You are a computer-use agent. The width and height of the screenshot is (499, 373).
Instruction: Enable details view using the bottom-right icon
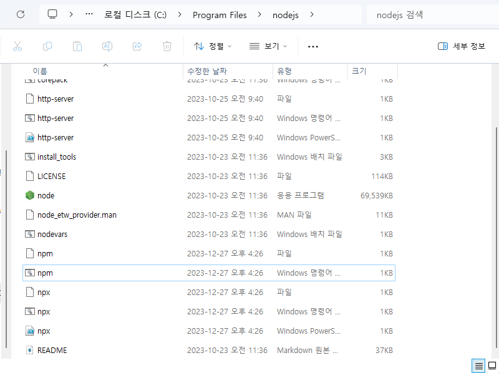(x=478, y=366)
